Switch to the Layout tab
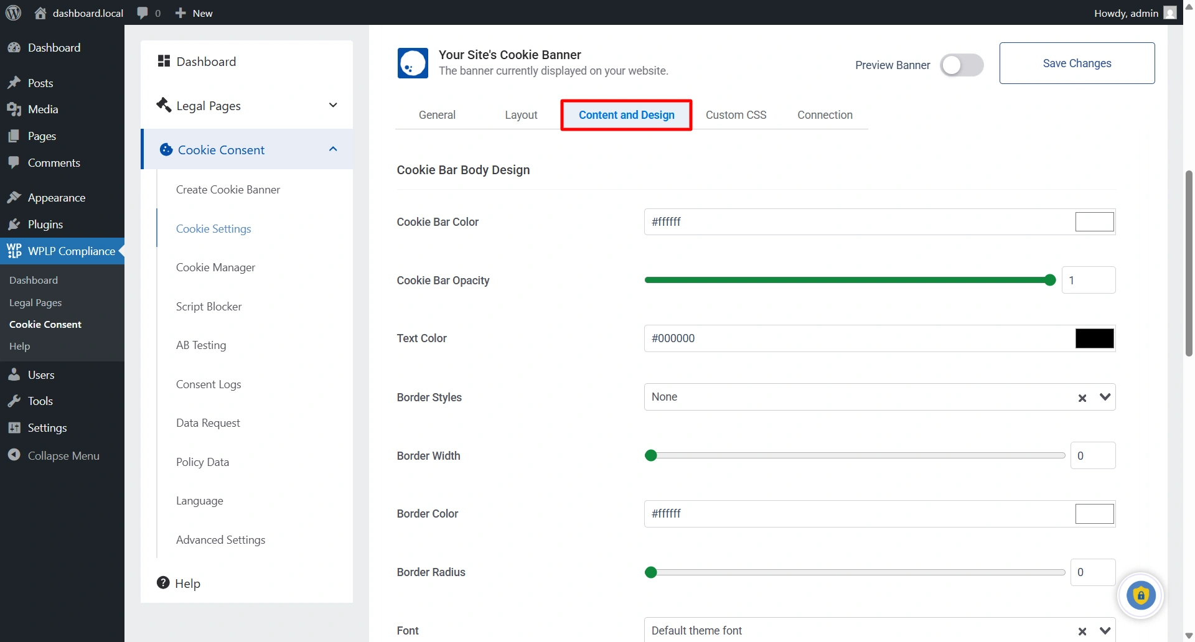The image size is (1195, 642). (x=521, y=115)
